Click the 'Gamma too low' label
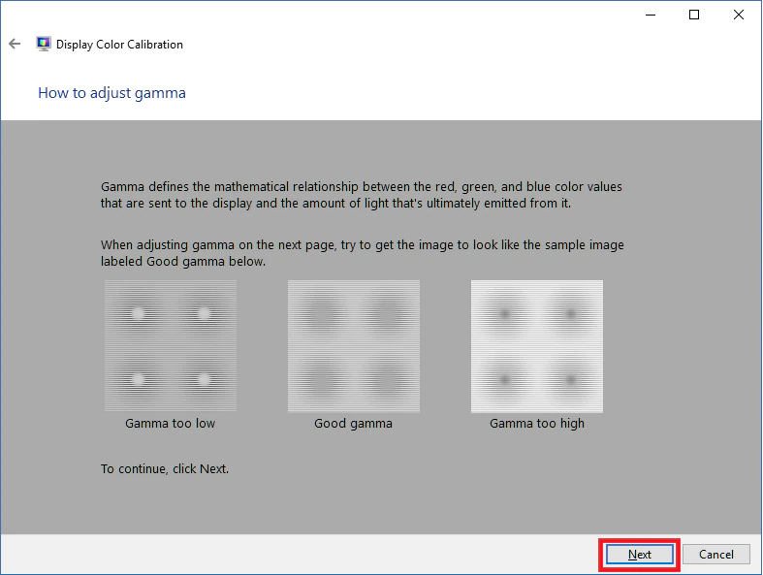Screen dimensions: 763x575 tap(171, 423)
